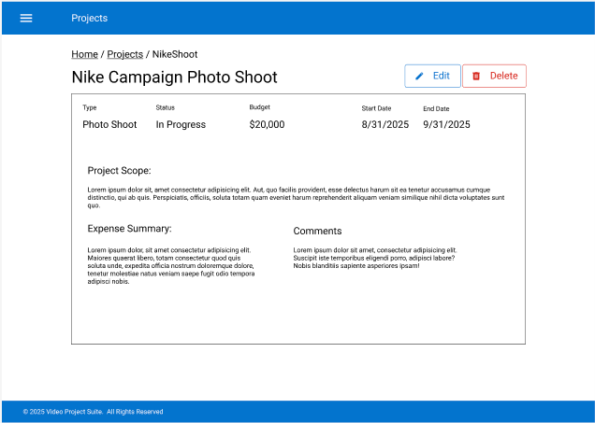Viewport: 595px width, 423px height.
Task: Click the Photo Shoot type value
Action: (109, 124)
